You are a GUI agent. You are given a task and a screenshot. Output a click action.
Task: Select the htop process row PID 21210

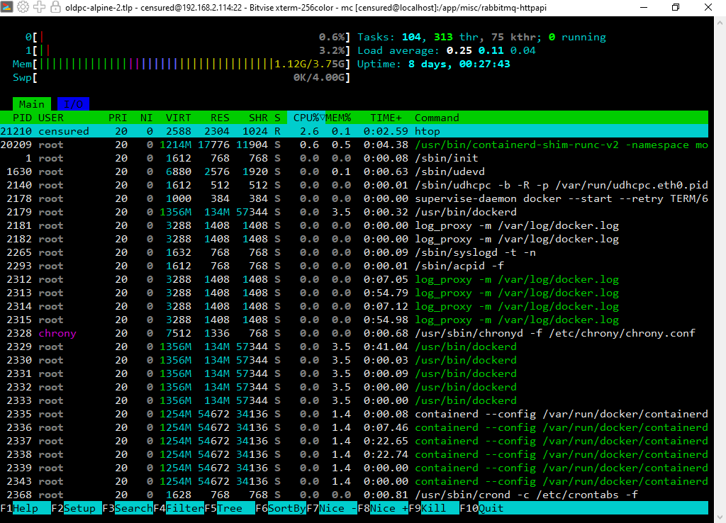click(354, 131)
